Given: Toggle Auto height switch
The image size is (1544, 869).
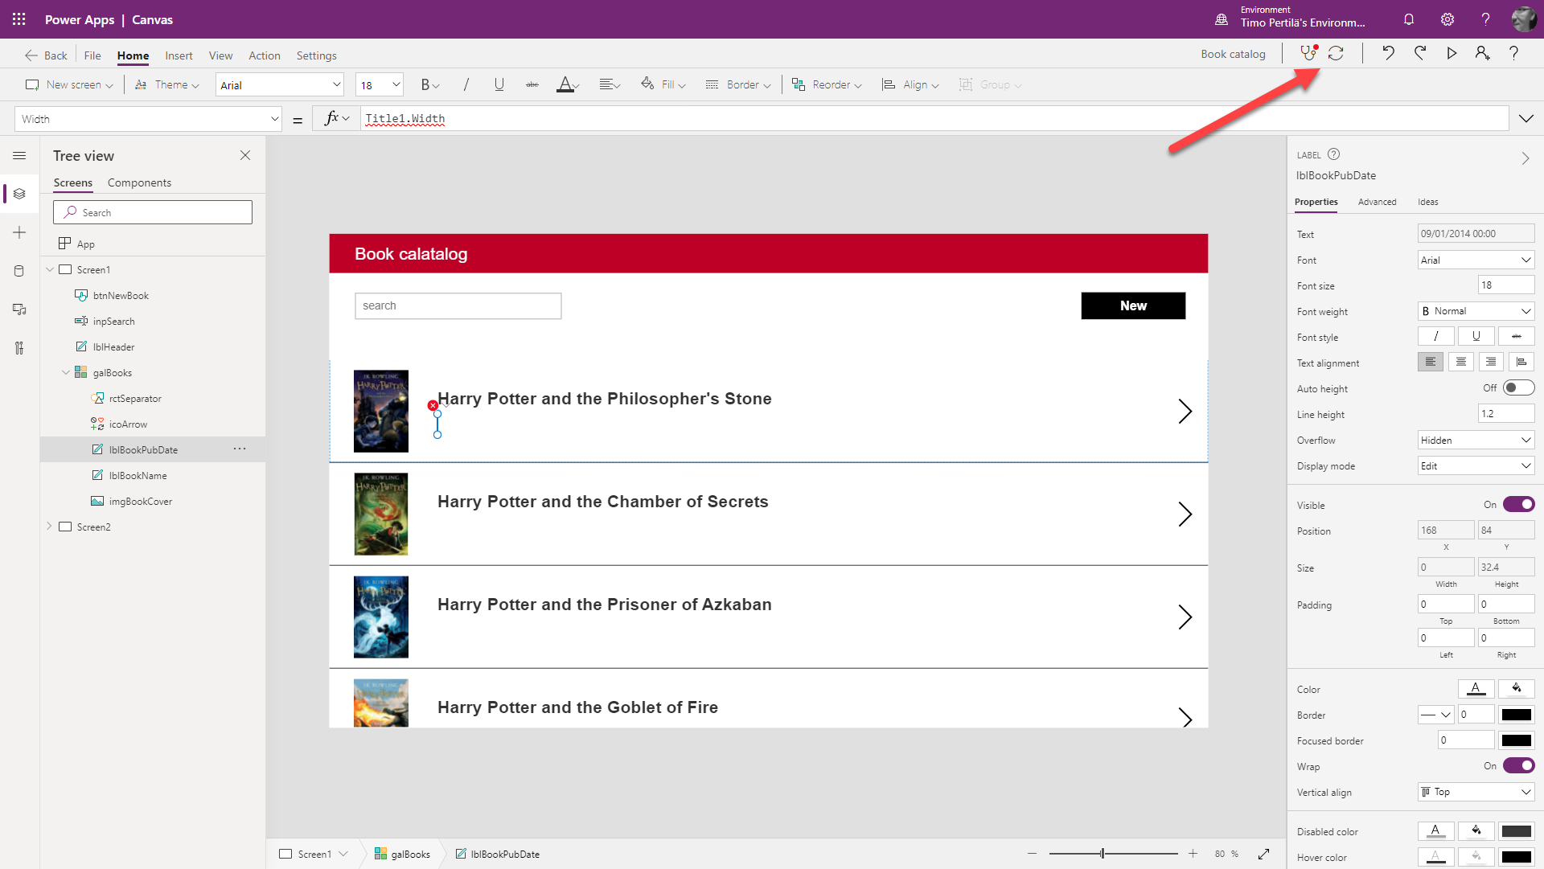Looking at the screenshot, I should 1518,388.
